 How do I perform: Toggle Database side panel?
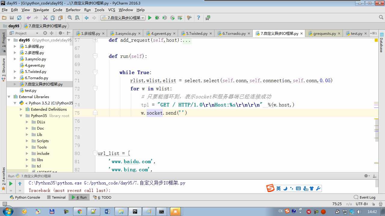click(381, 43)
